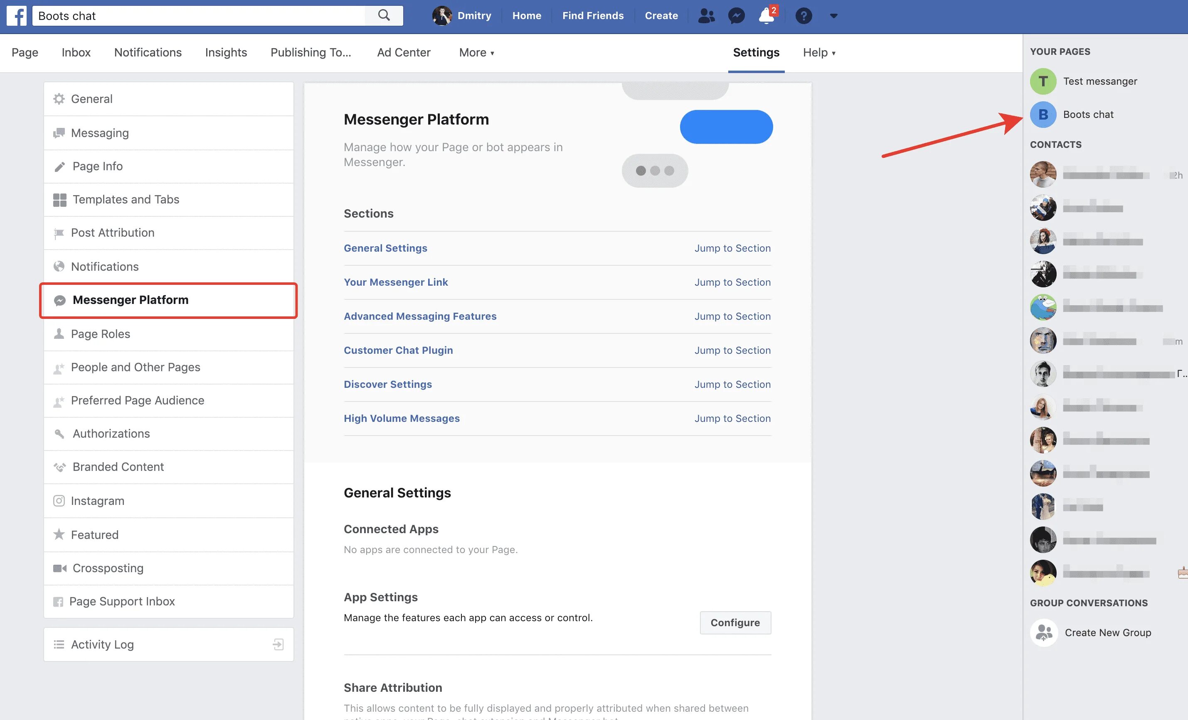1188x720 pixels.
Task: Click the quick help question mark icon
Action: point(804,16)
